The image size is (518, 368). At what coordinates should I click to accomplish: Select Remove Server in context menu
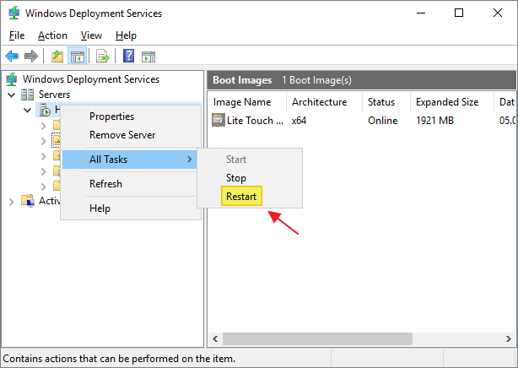pyautogui.click(x=122, y=135)
